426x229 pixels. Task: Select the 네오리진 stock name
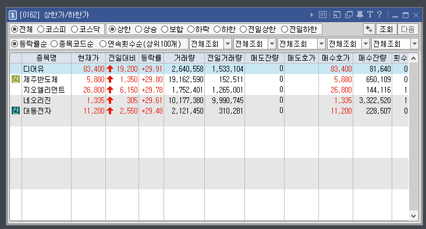point(37,100)
